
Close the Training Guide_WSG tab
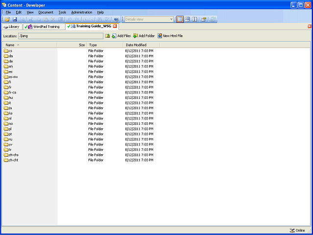point(114,26)
